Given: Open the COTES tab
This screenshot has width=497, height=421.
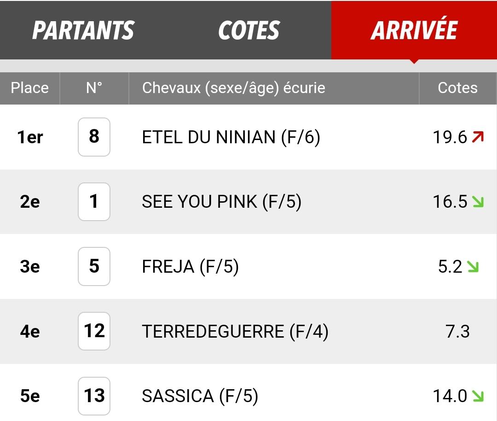Looking at the screenshot, I should tap(249, 30).
